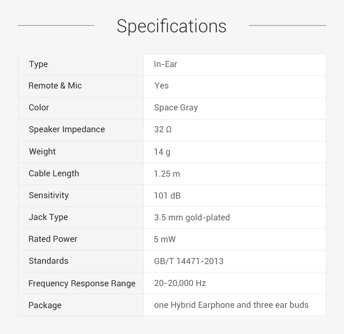Click the Type row label

[38, 64]
